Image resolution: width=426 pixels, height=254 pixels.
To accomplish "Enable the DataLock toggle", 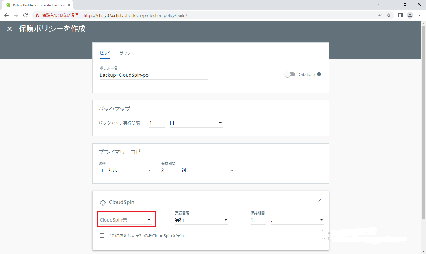I will coord(290,74).
